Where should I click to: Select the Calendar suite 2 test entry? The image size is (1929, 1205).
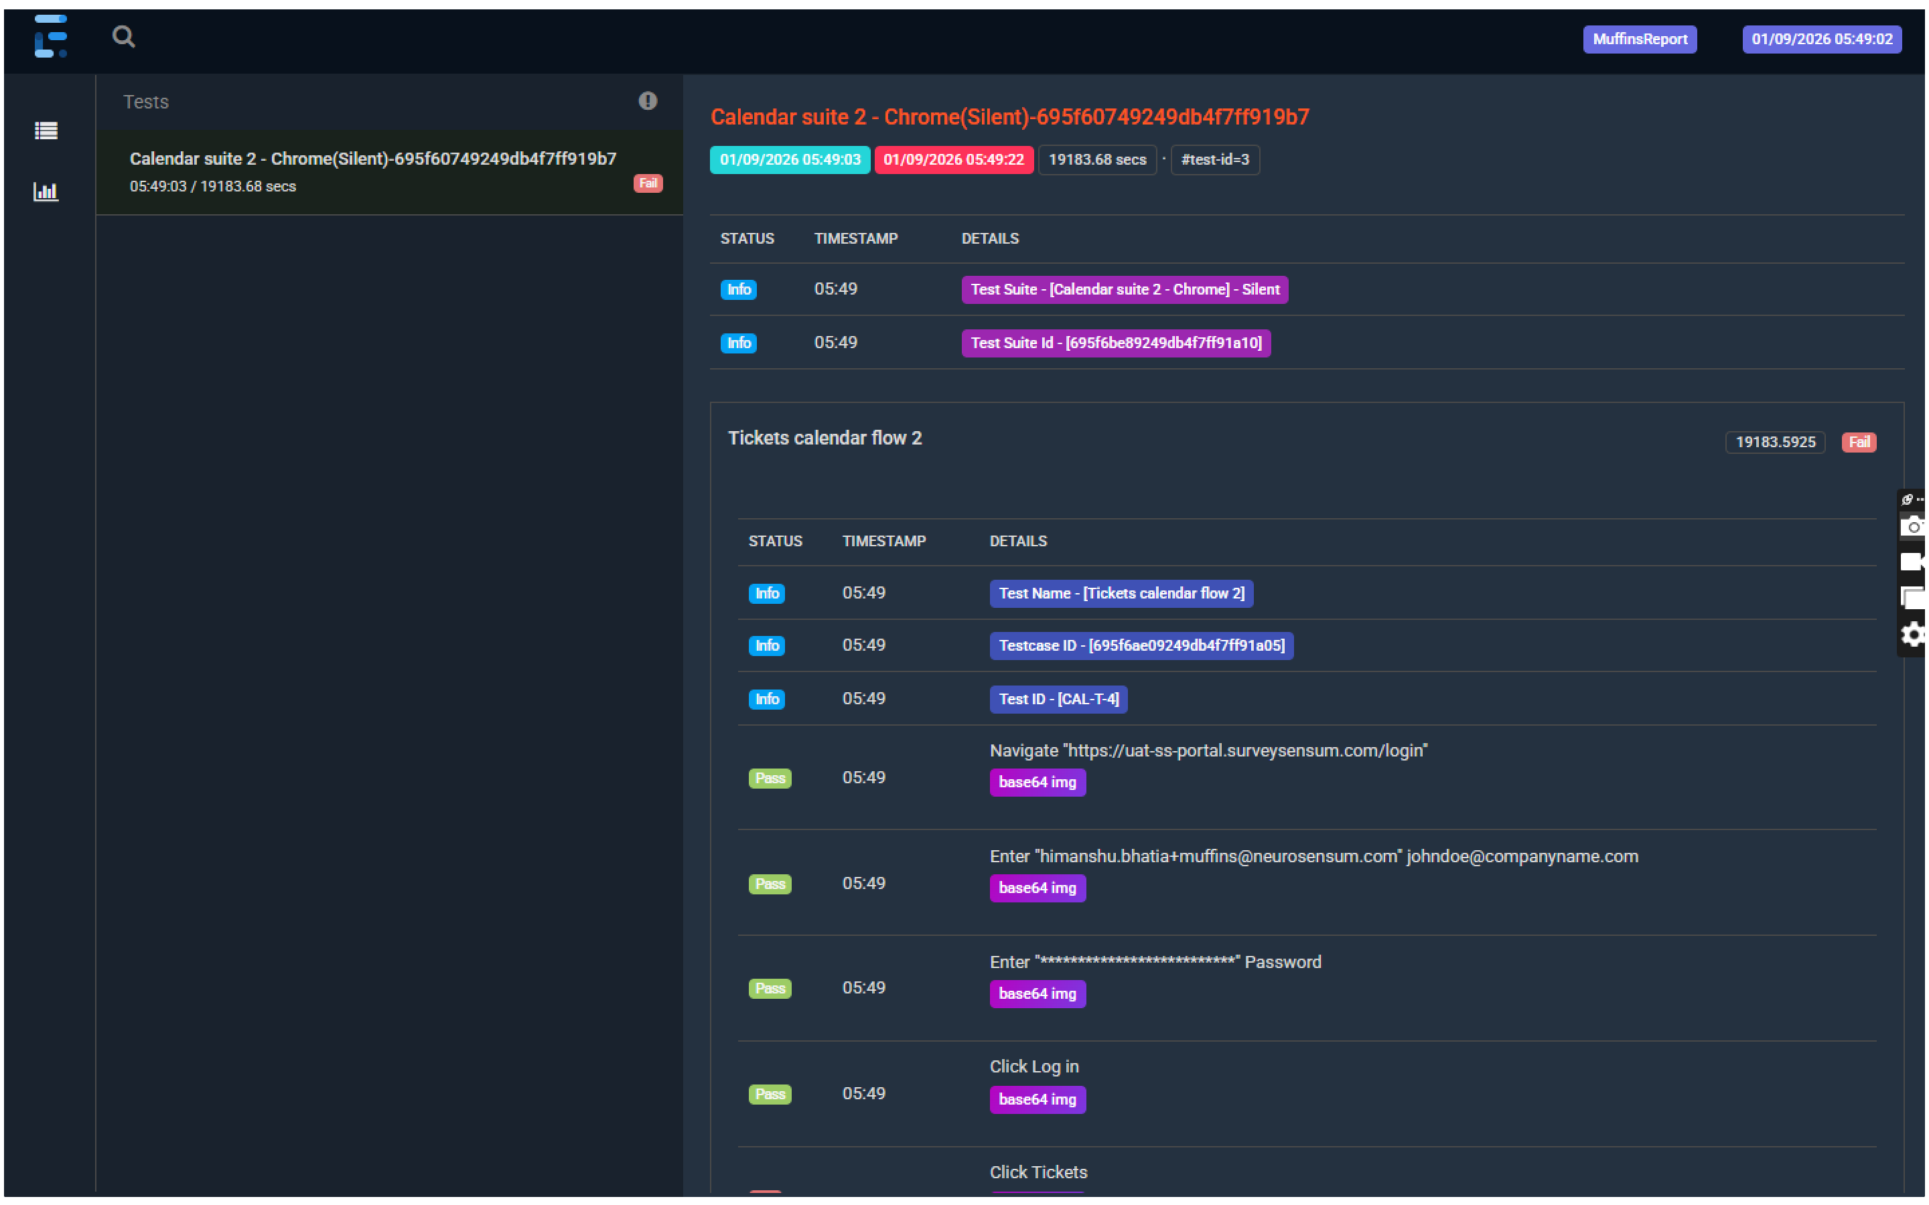pyautogui.click(x=373, y=171)
